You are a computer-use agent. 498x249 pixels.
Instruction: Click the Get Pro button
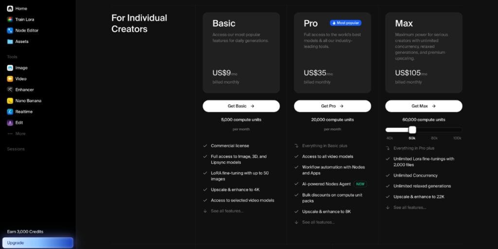pyautogui.click(x=332, y=106)
